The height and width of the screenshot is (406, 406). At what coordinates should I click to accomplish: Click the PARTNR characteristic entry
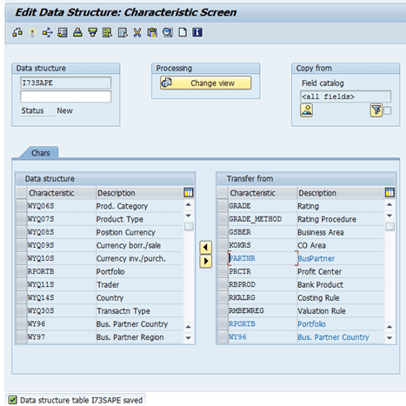[x=243, y=258]
